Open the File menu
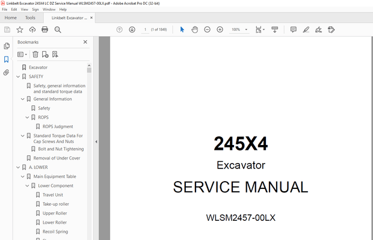This screenshot has width=373, height=240. [5, 10]
